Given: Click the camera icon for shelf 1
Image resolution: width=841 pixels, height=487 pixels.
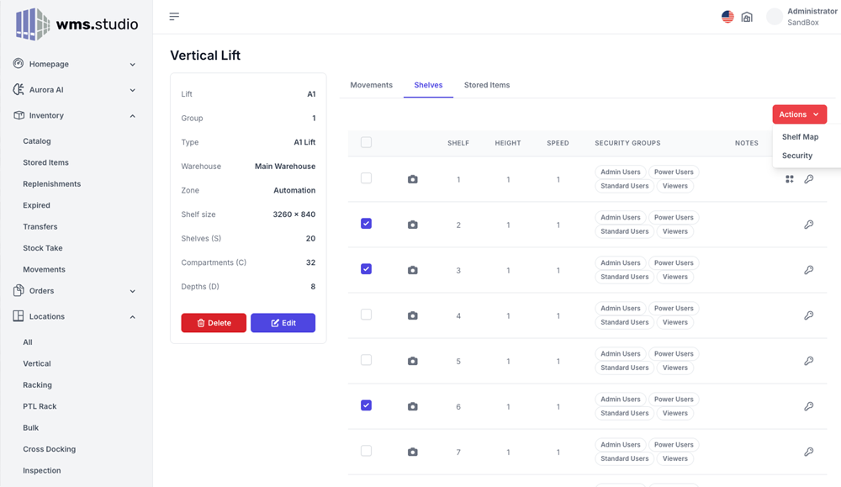Looking at the screenshot, I should click(x=412, y=179).
